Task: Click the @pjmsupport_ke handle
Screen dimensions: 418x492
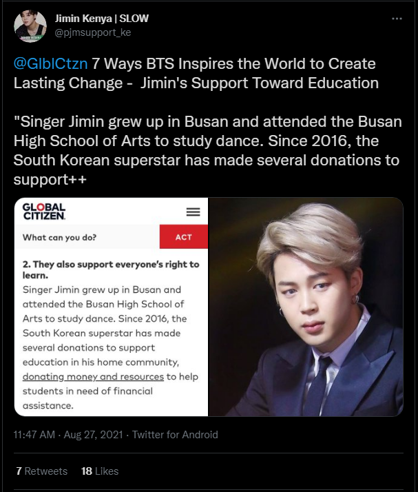Action: (93, 32)
